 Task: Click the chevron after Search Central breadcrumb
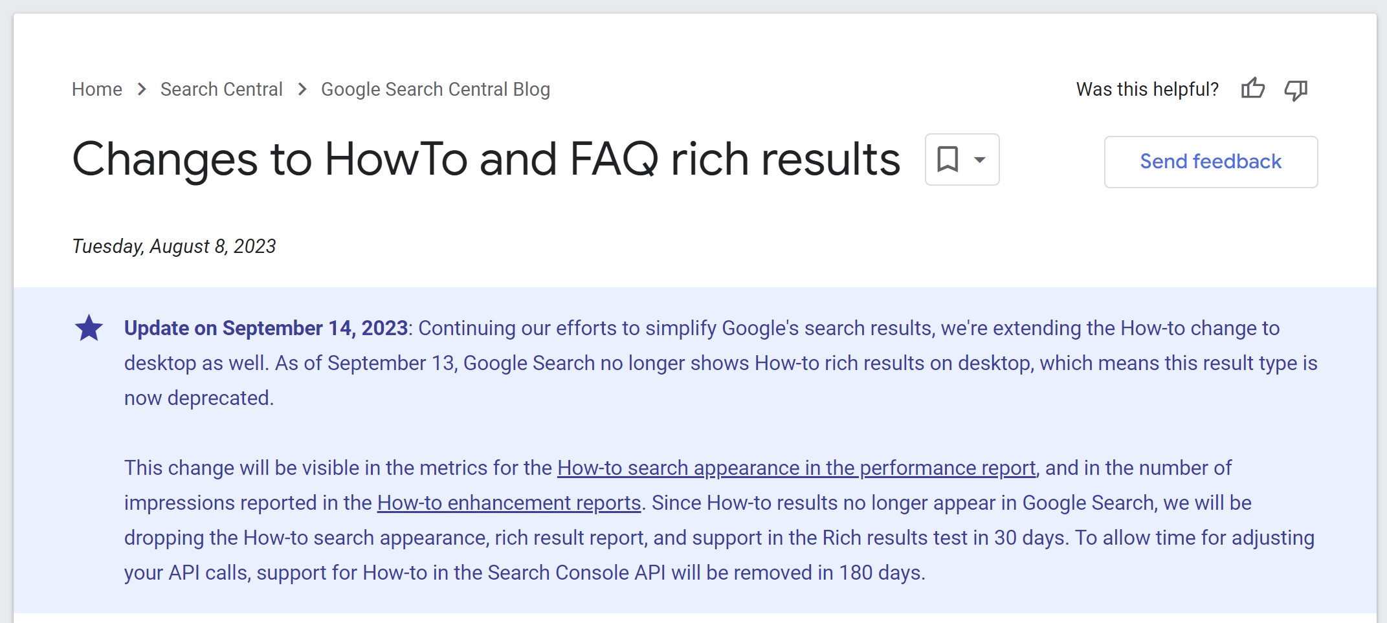tap(302, 90)
